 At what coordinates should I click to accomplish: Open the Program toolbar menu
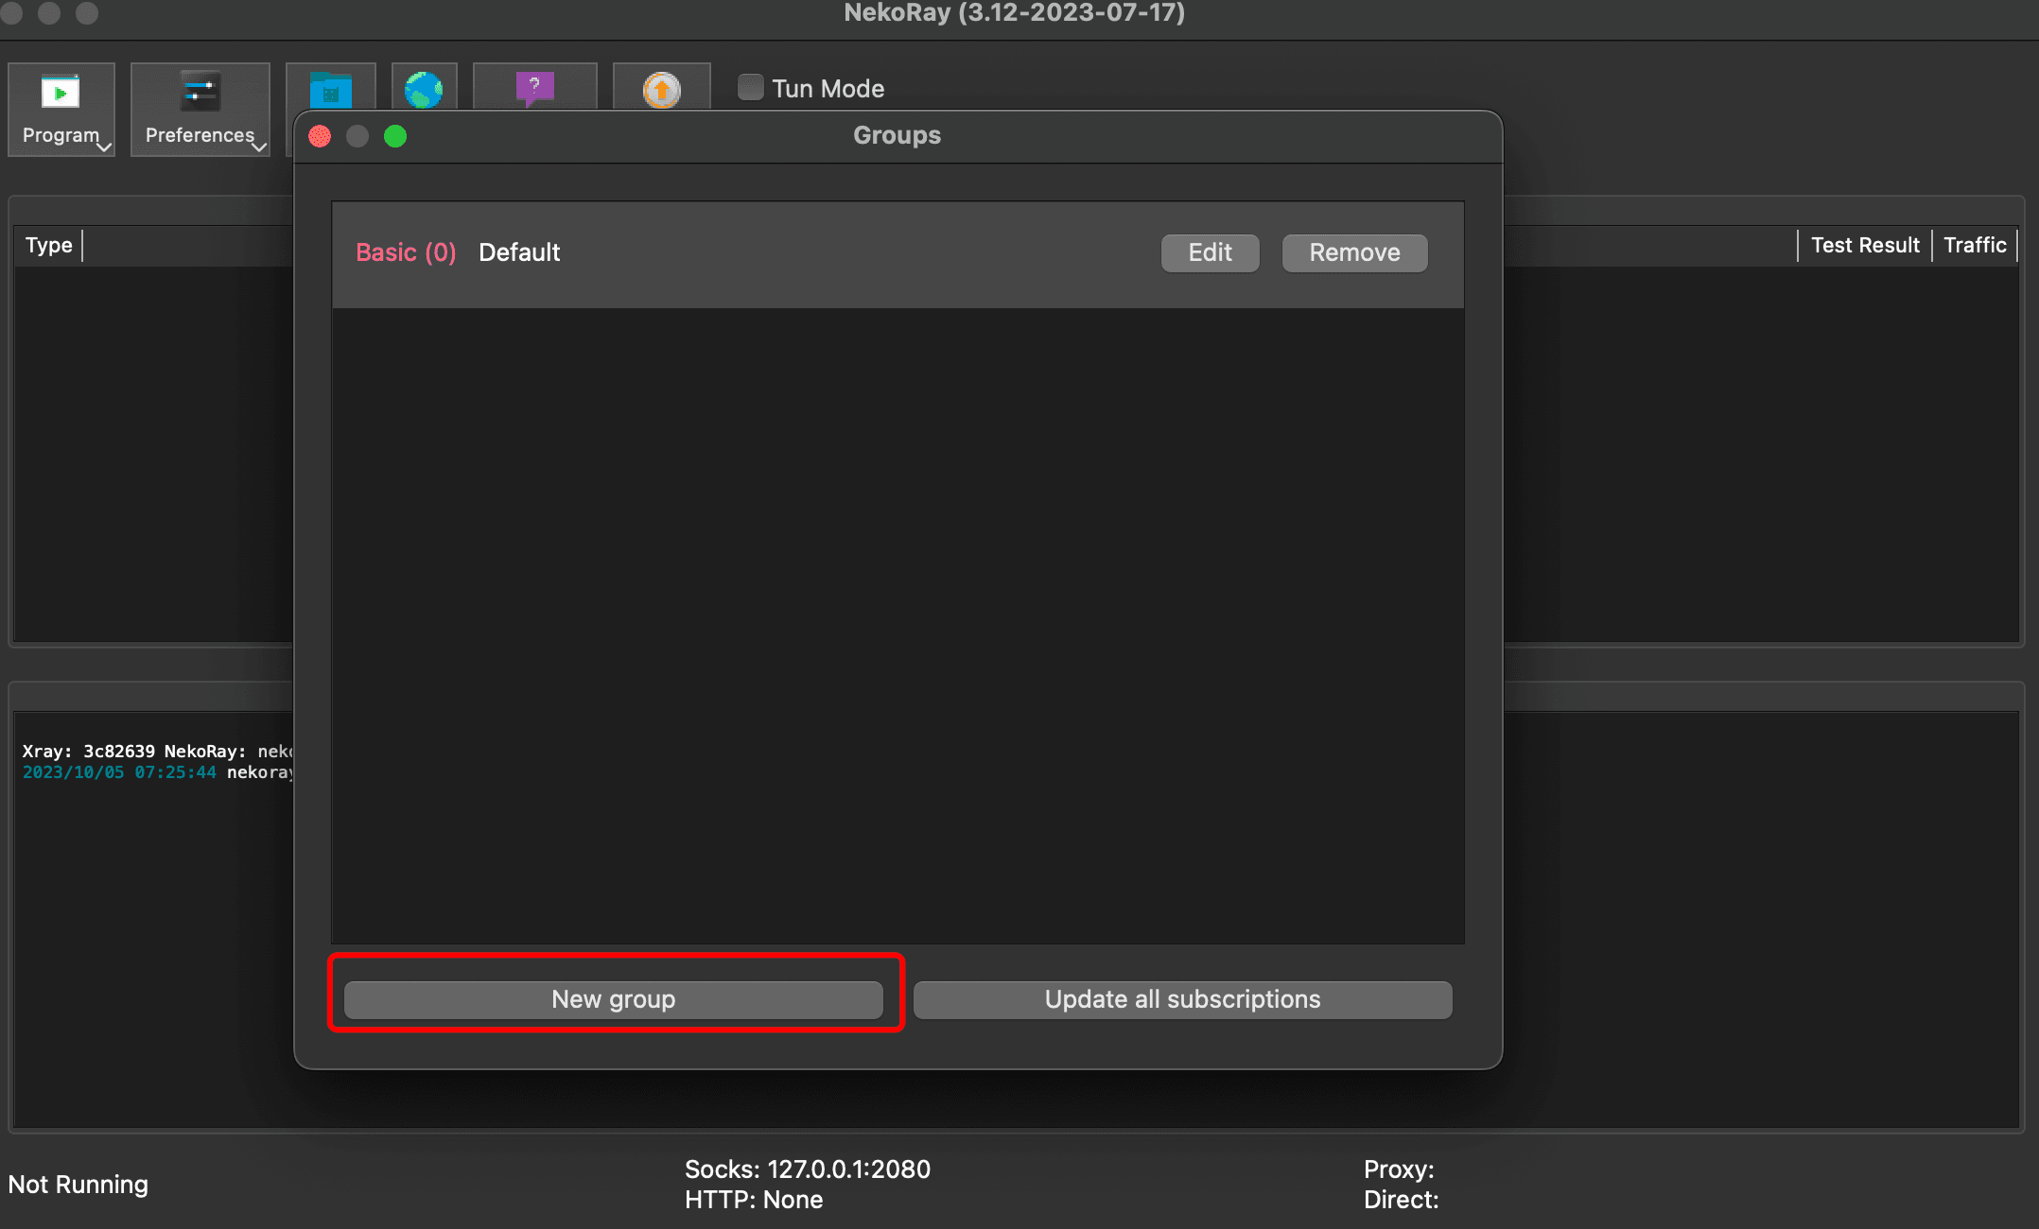pos(61,110)
